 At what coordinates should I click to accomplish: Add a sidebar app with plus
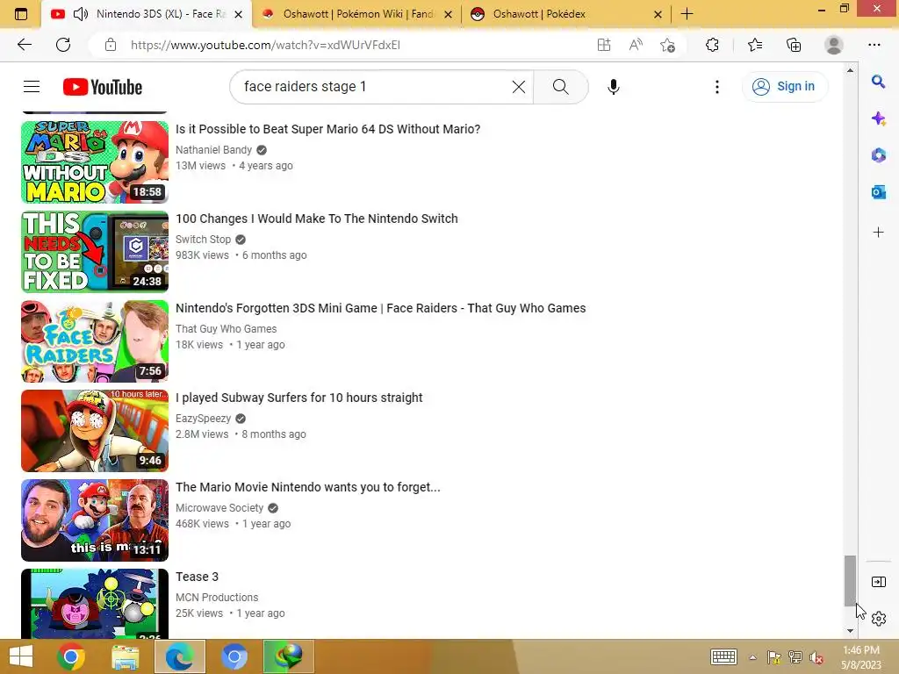click(878, 232)
